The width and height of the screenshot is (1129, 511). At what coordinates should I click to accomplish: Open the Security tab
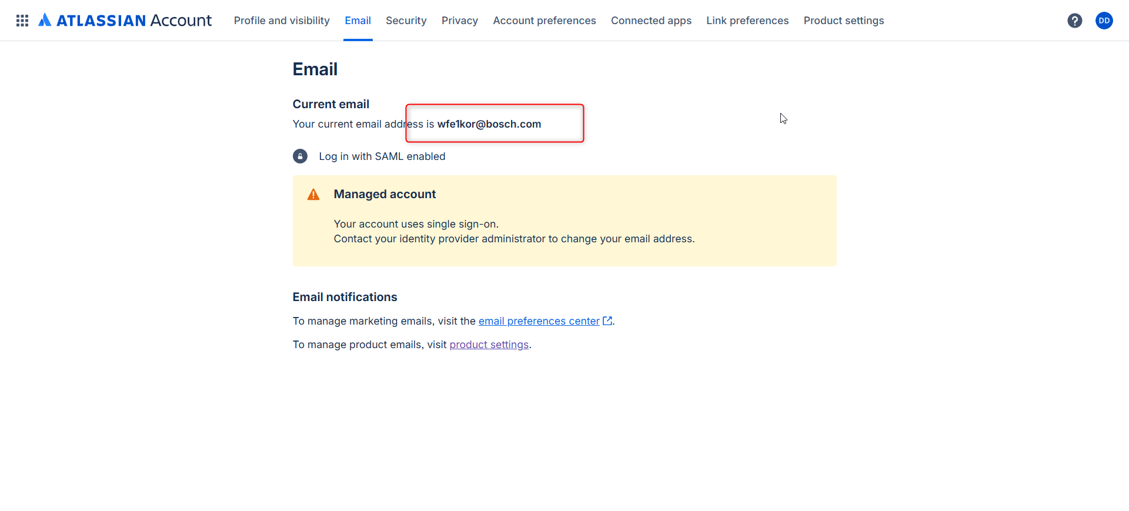coord(406,21)
